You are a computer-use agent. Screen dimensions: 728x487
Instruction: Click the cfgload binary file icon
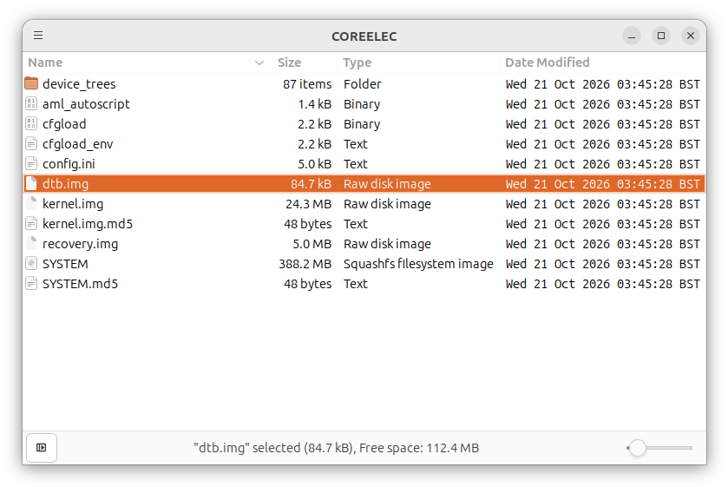31,123
